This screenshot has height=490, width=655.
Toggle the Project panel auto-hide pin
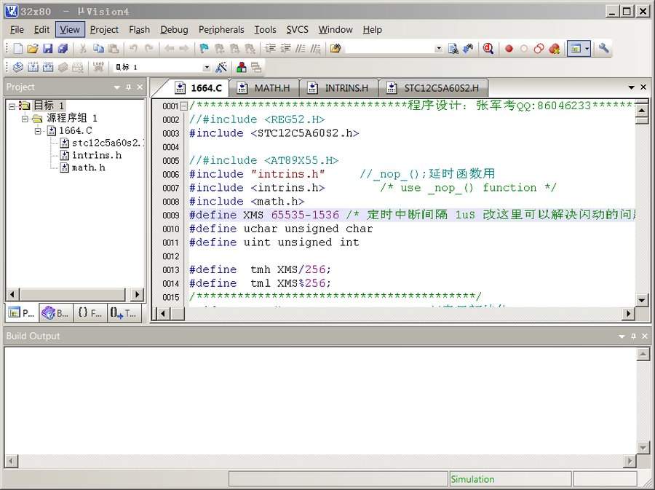click(x=127, y=87)
